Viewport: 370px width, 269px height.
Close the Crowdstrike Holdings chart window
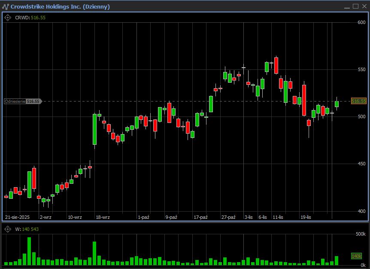[364, 6]
